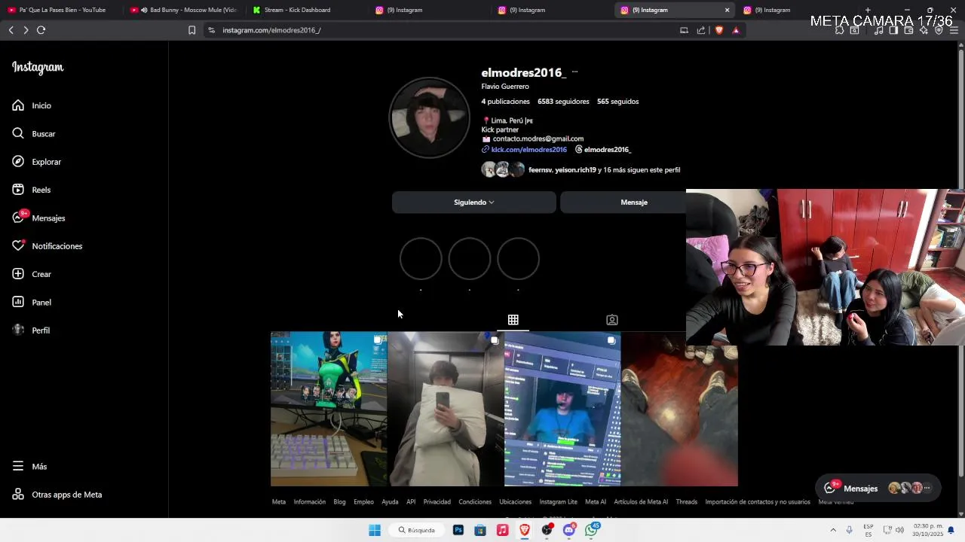Open kick.com/elmodres2016 link
Screen dimensions: 965x542
click(528, 150)
